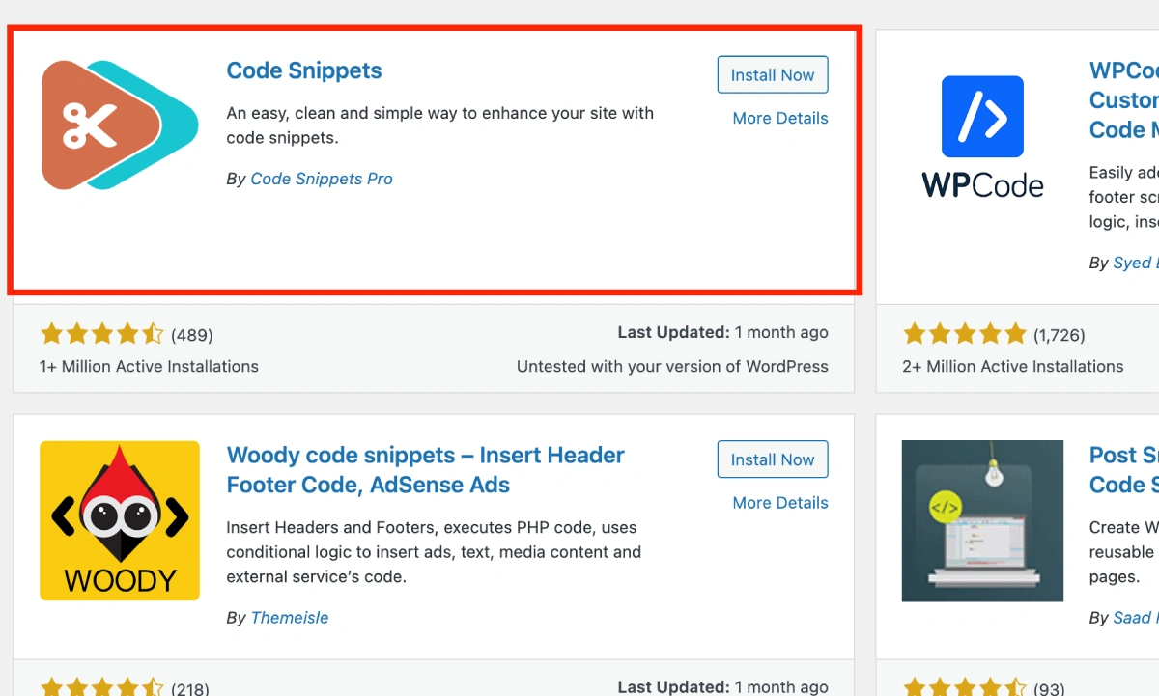View More Details for Code Snippets

tap(780, 118)
